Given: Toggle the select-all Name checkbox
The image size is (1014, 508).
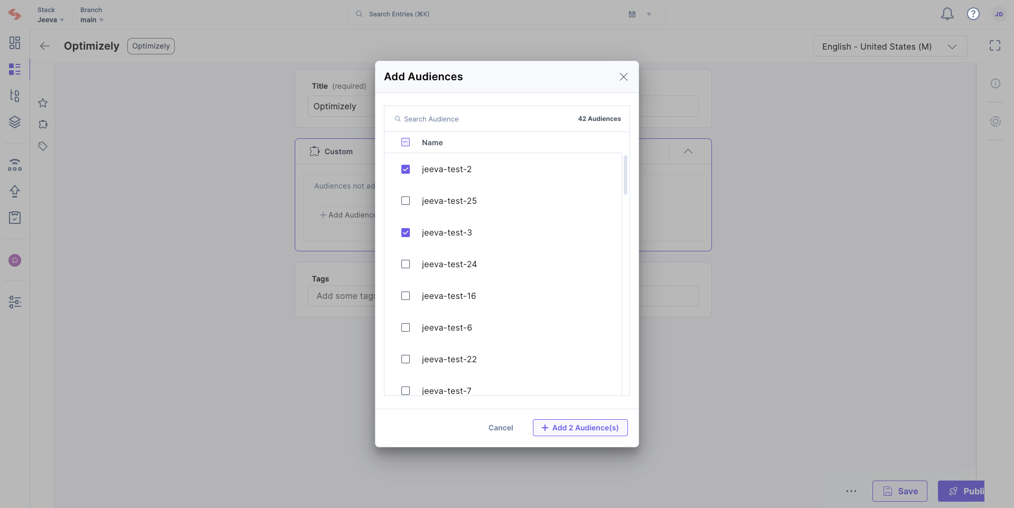Looking at the screenshot, I should tap(406, 142).
